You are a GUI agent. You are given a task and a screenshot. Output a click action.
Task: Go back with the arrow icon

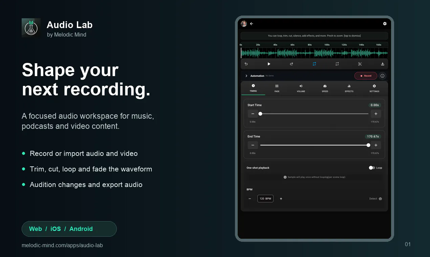coord(252,24)
